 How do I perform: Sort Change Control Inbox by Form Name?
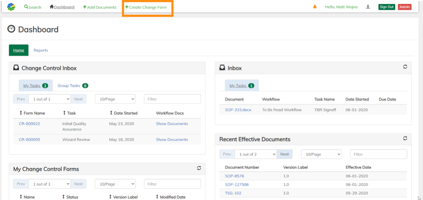tap(32, 113)
